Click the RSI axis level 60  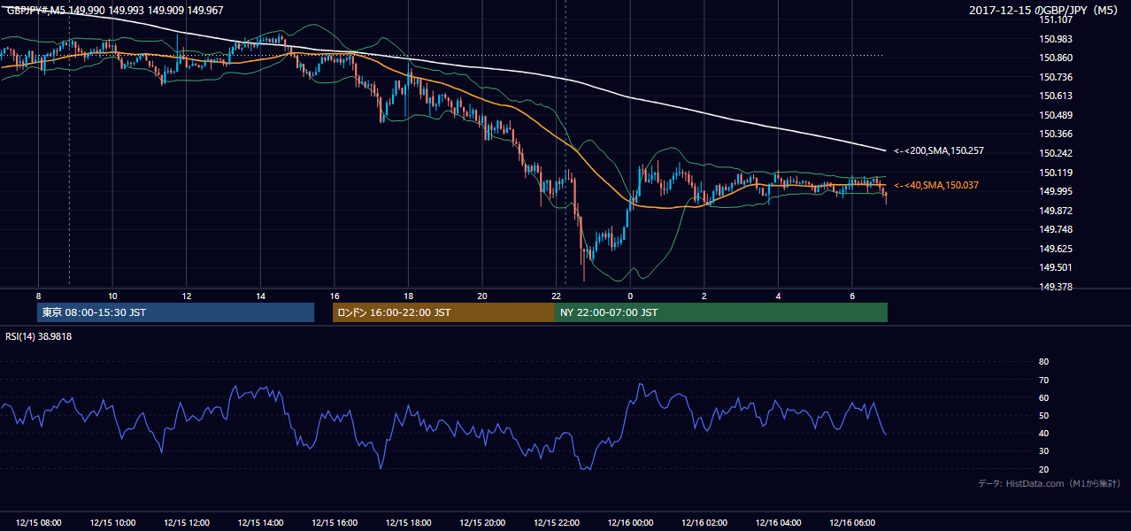(1043, 397)
